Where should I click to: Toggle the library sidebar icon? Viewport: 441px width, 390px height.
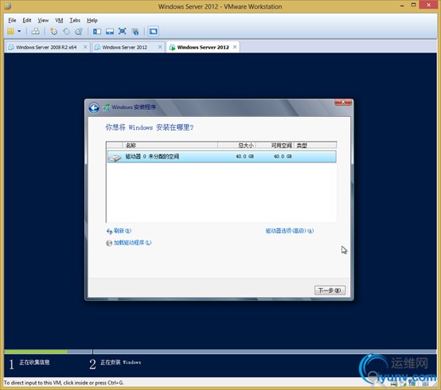point(97,31)
